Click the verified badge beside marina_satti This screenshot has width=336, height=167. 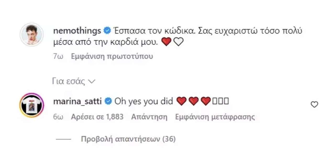click(108, 101)
